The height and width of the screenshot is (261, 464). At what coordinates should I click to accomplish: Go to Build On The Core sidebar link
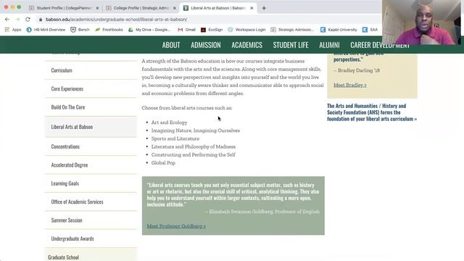[x=68, y=107]
